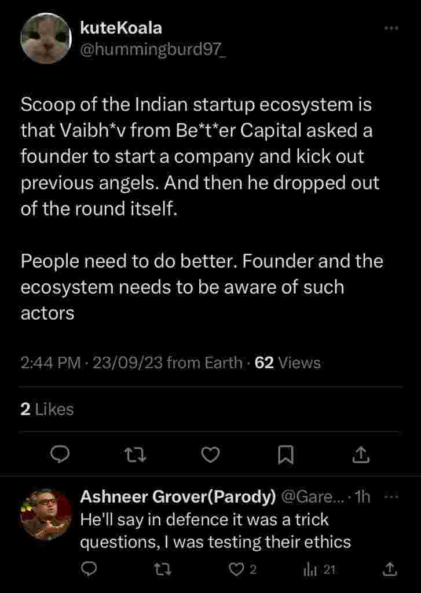This screenshot has width=421, height=593.
Task: Retweet the main kuteKoala tweet
Action: (136, 456)
